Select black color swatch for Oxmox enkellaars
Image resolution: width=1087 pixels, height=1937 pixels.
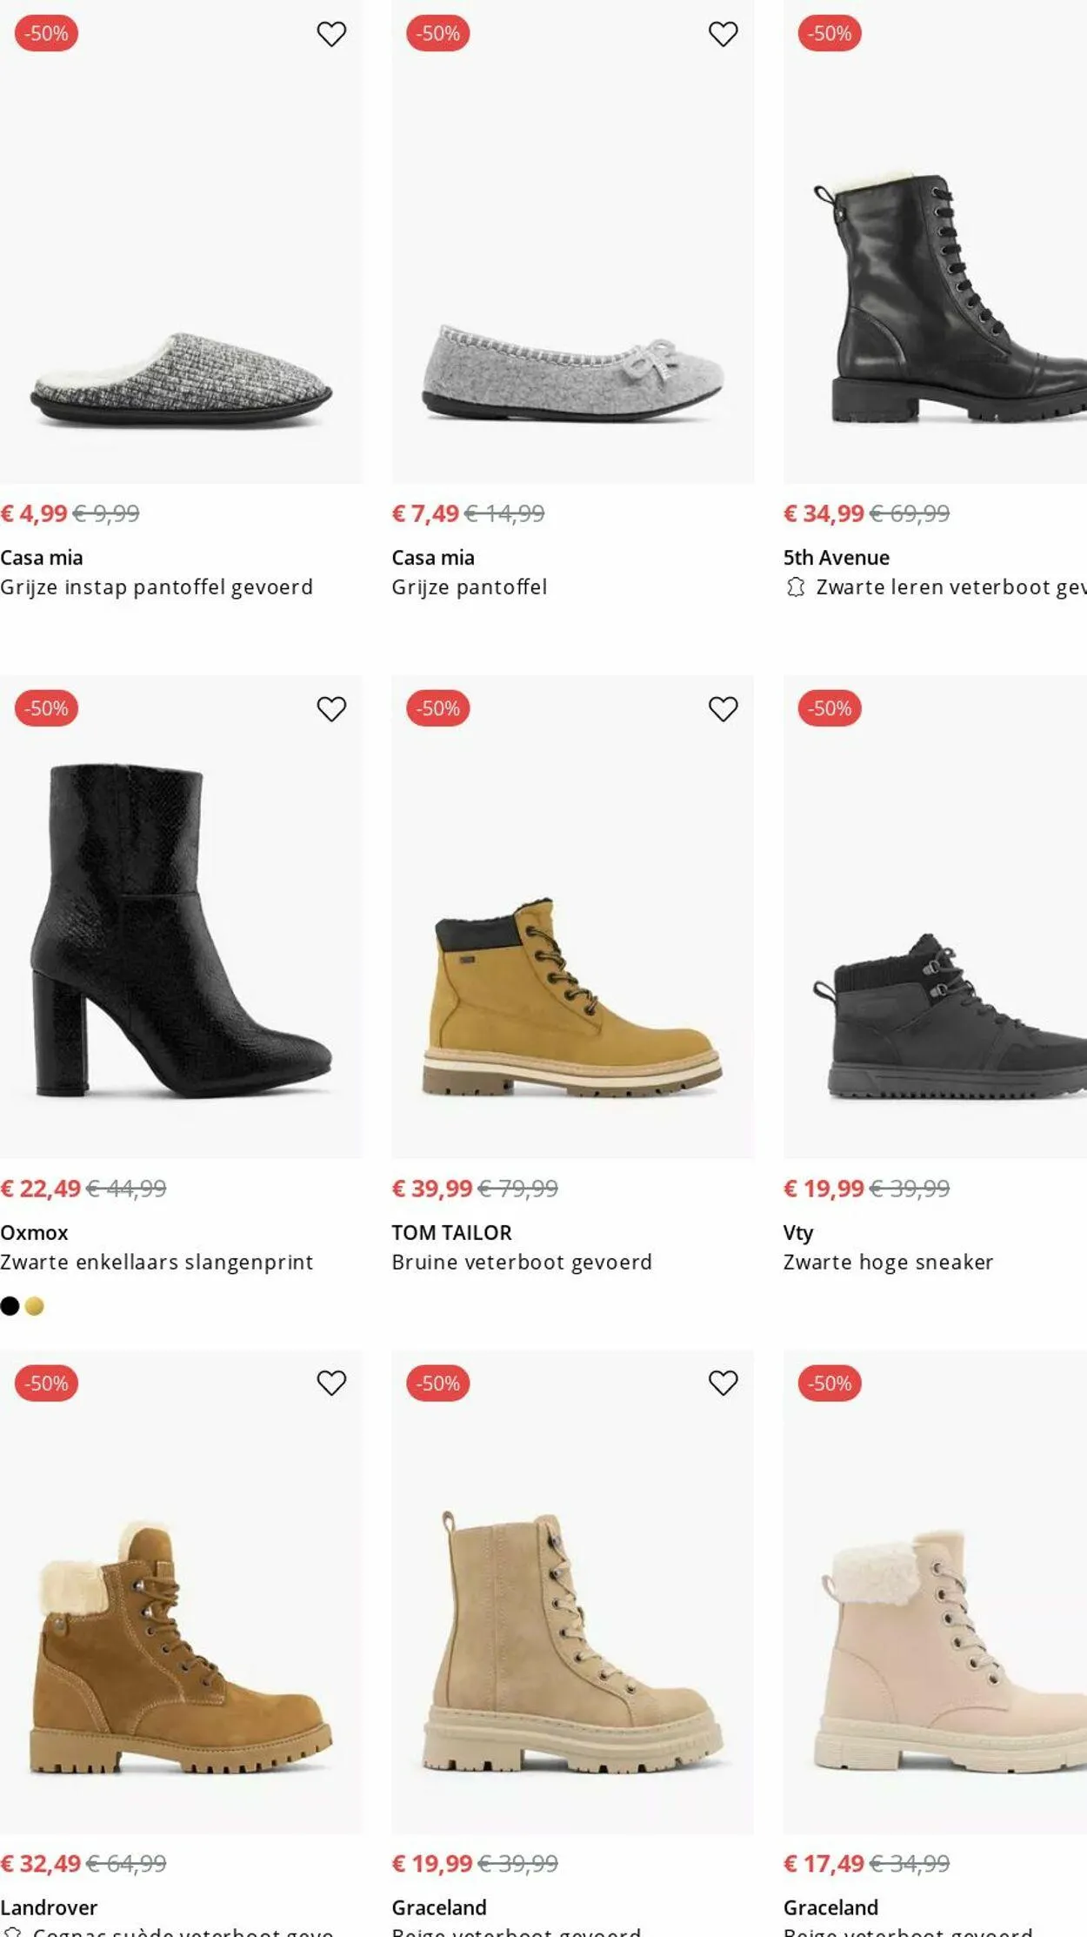(10, 1306)
